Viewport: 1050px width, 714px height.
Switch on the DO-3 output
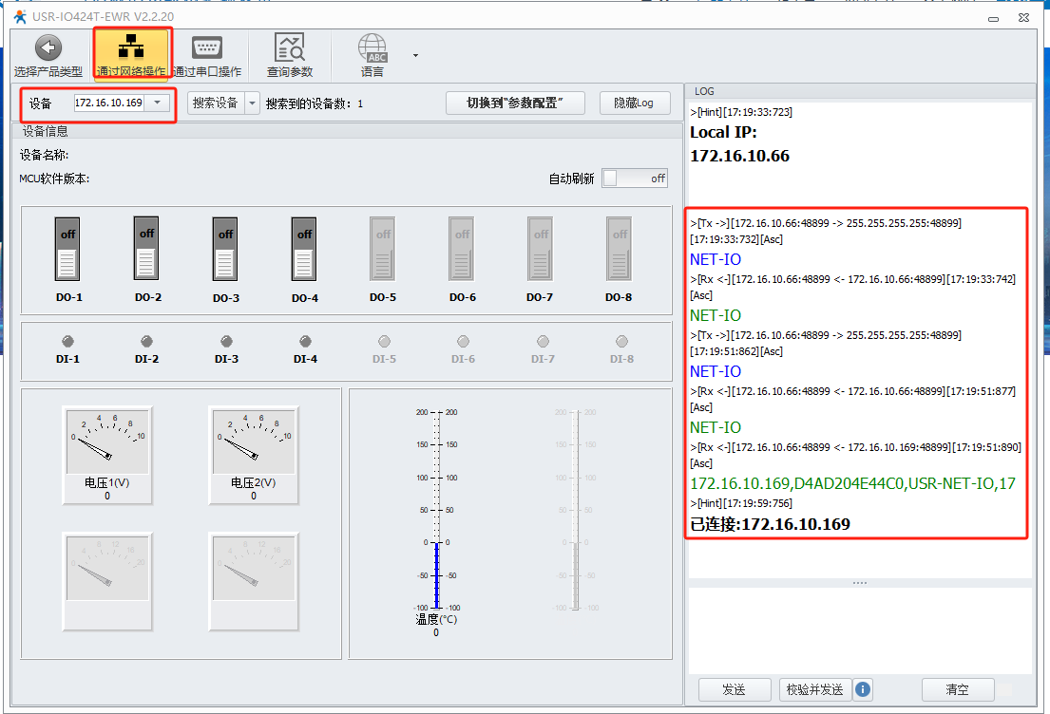pyautogui.click(x=225, y=249)
